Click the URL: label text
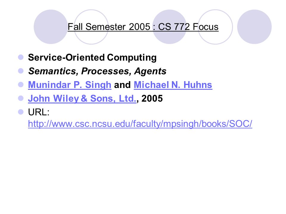 click(x=39, y=112)
